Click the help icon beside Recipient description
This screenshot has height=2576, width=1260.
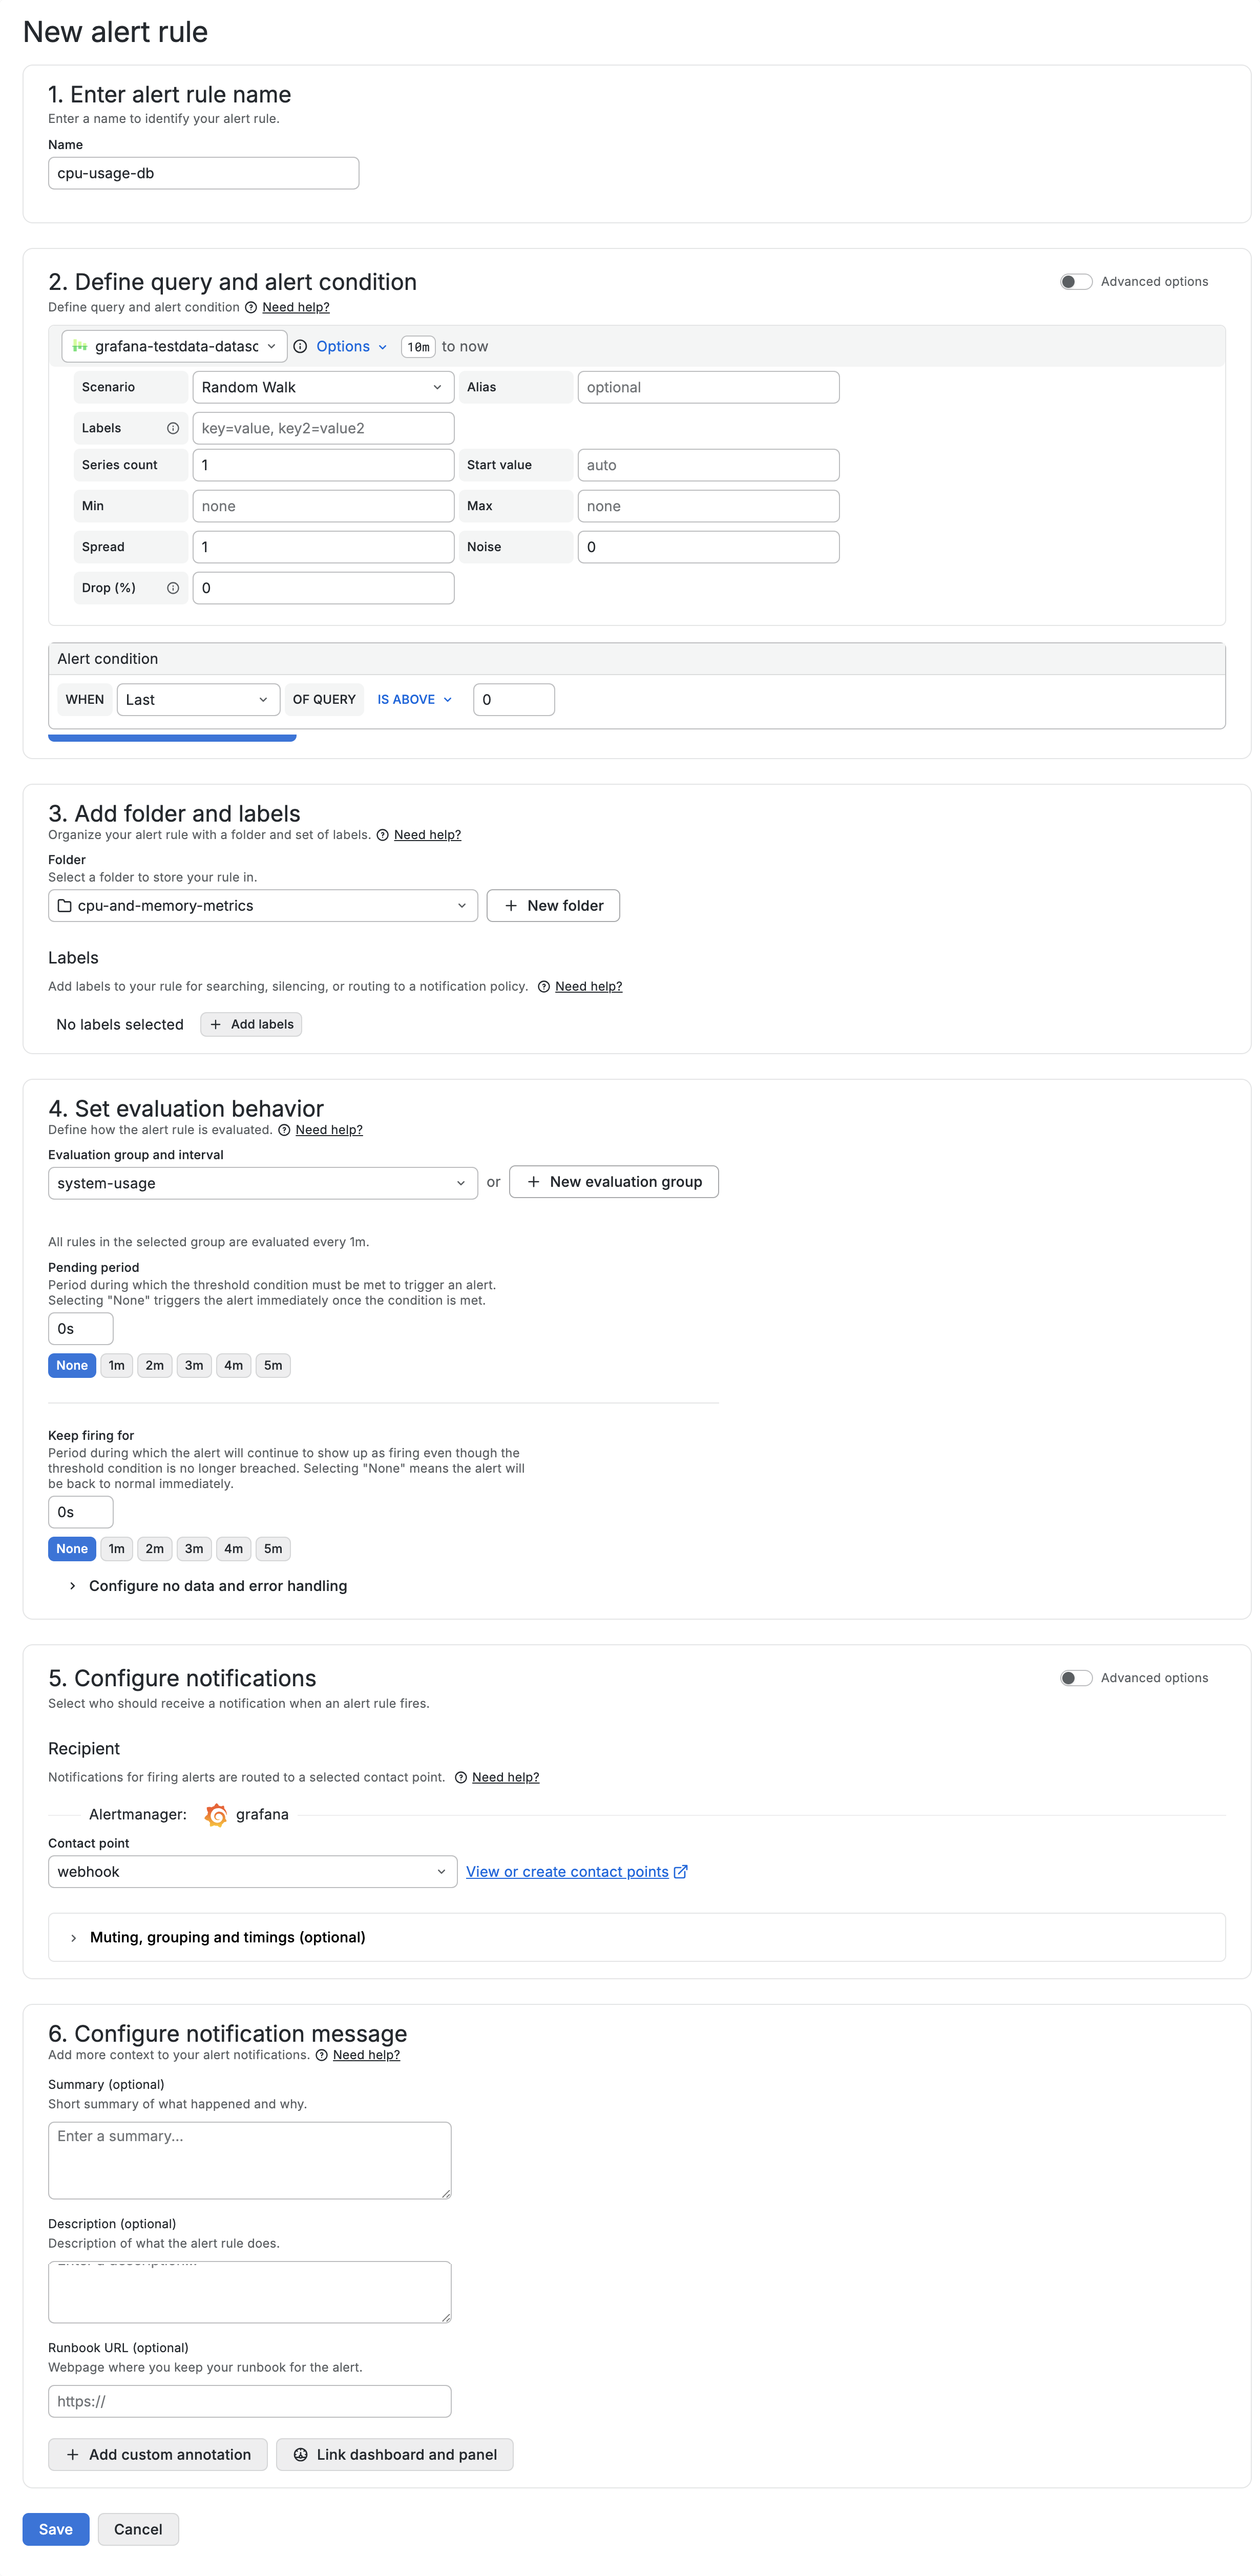coord(461,1777)
